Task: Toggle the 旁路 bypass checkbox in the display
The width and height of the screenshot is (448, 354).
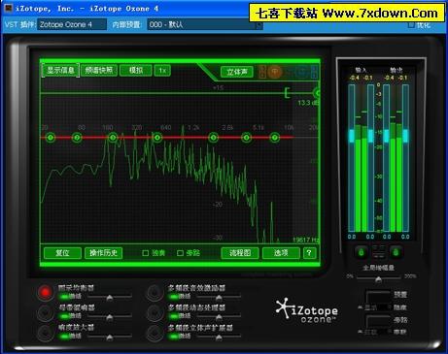Action: tap(180, 253)
